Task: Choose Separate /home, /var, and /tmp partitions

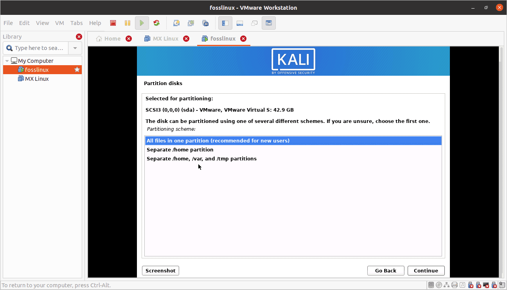Action: [x=293, y=158]
